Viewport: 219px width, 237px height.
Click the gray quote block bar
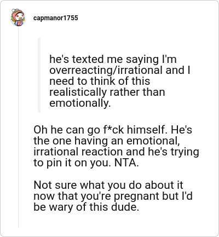(39, 75)
